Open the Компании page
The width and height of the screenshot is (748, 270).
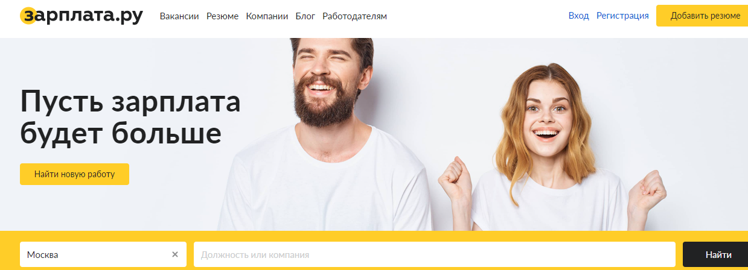[267, 16]
